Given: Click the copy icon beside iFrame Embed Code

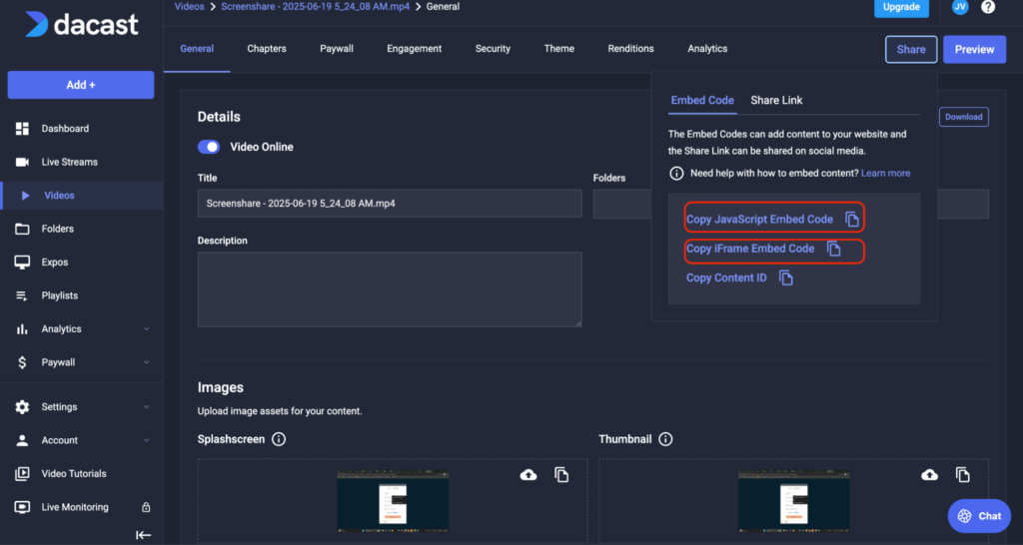Looking at the screenshot, I should (x=833, y=250).
